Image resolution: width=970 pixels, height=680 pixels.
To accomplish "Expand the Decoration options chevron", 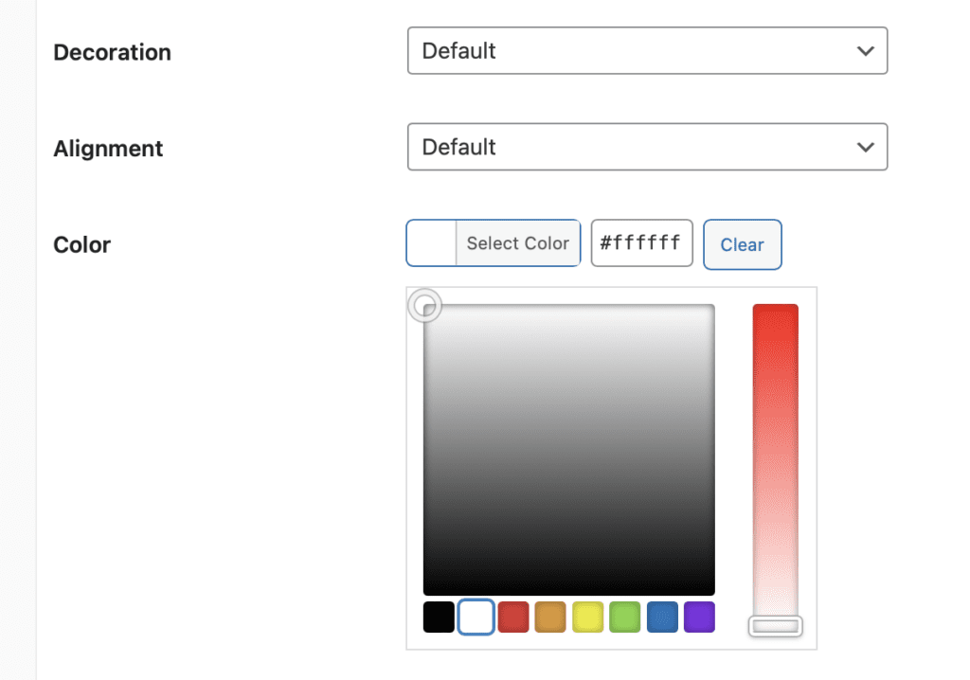I will tap(865, 50).
